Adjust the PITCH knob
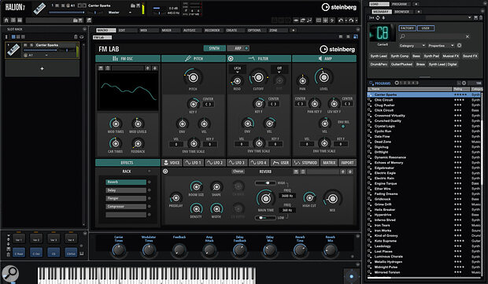This screenshot has width=488, height=284. (193, 77)
